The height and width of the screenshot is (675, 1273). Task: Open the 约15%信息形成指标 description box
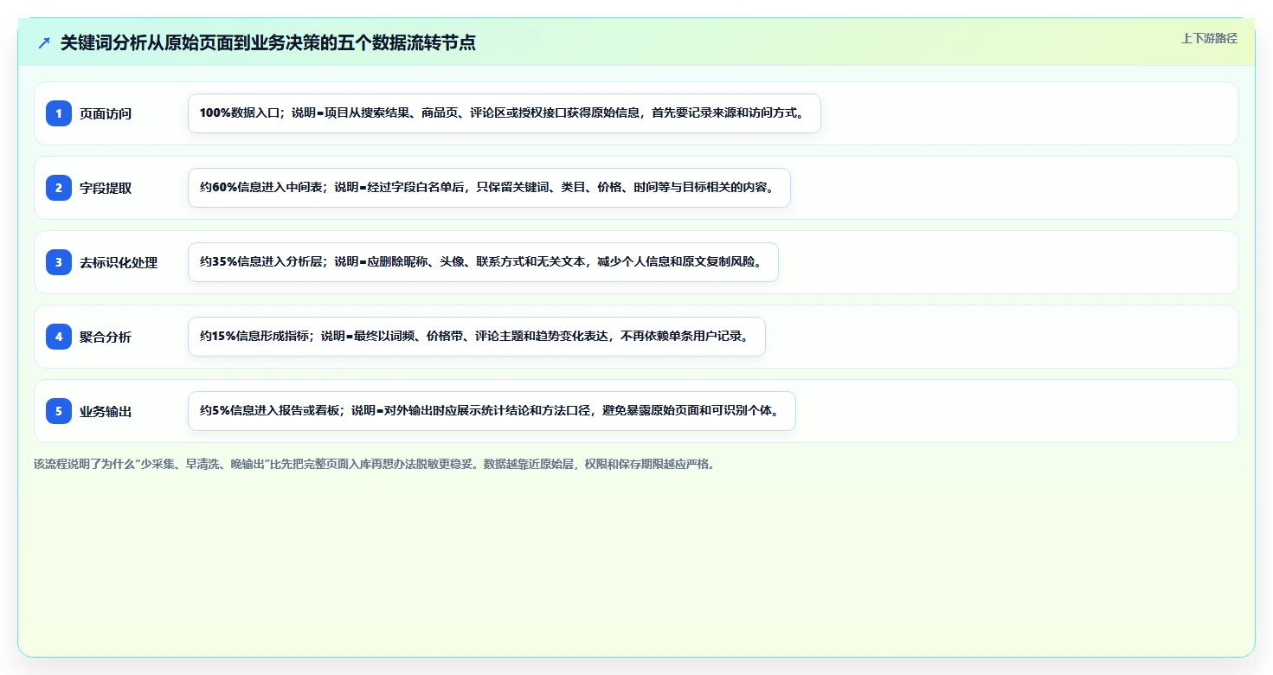[x=477, y=337]
